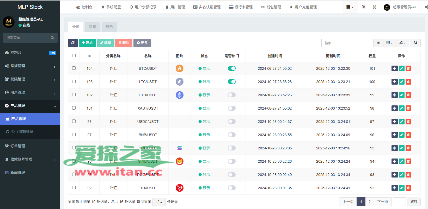This screenshot has width=428, height=209.
Task: Click the search magnifier button beside table
Action: pos(415,43)
